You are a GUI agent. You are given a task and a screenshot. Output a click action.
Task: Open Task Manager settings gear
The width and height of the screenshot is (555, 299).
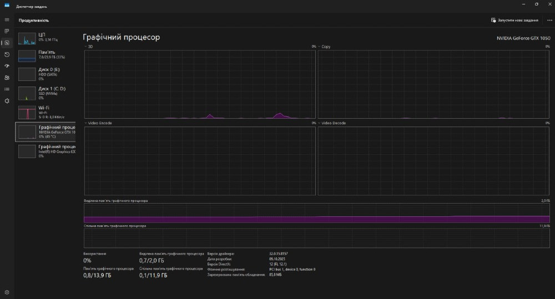(7, 292)
